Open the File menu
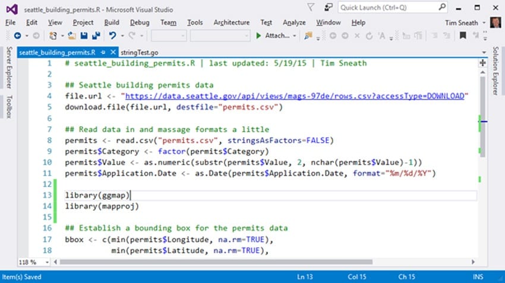Viewport: 505px width, 283px height. pos(10,22)
